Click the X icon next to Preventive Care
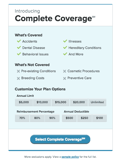 click(65, 79)
